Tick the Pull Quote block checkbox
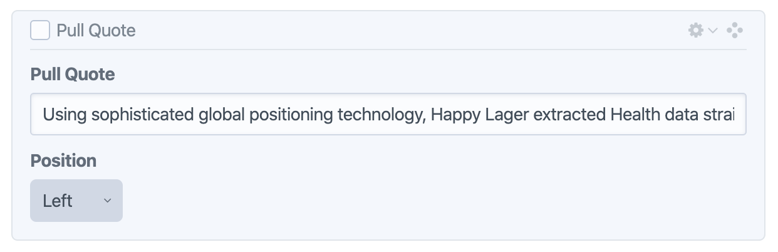778x252 pixels. [40, 30]
